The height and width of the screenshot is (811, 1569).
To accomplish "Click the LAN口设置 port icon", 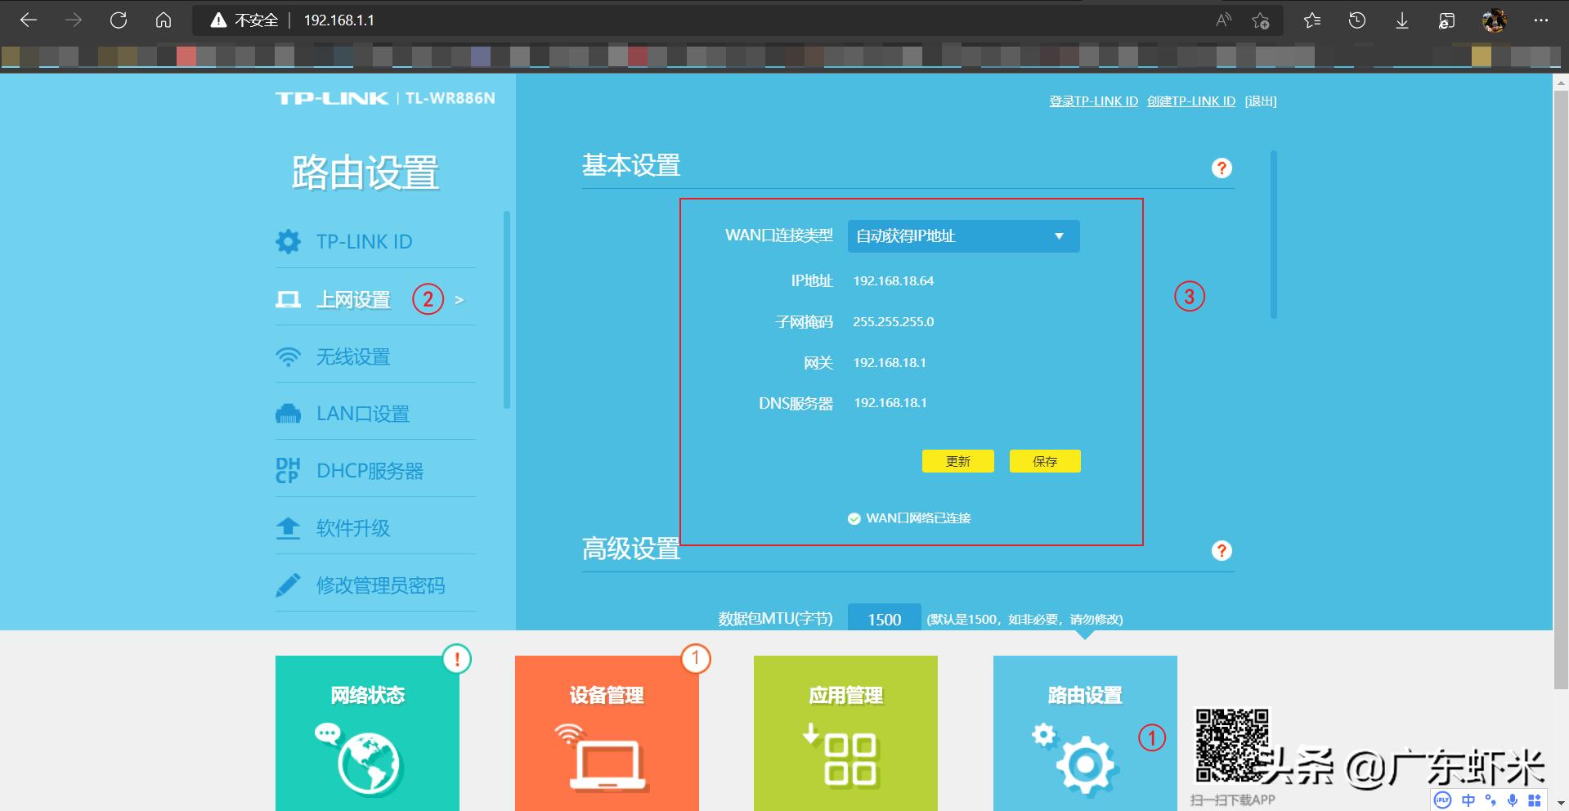I will point(288,414).
